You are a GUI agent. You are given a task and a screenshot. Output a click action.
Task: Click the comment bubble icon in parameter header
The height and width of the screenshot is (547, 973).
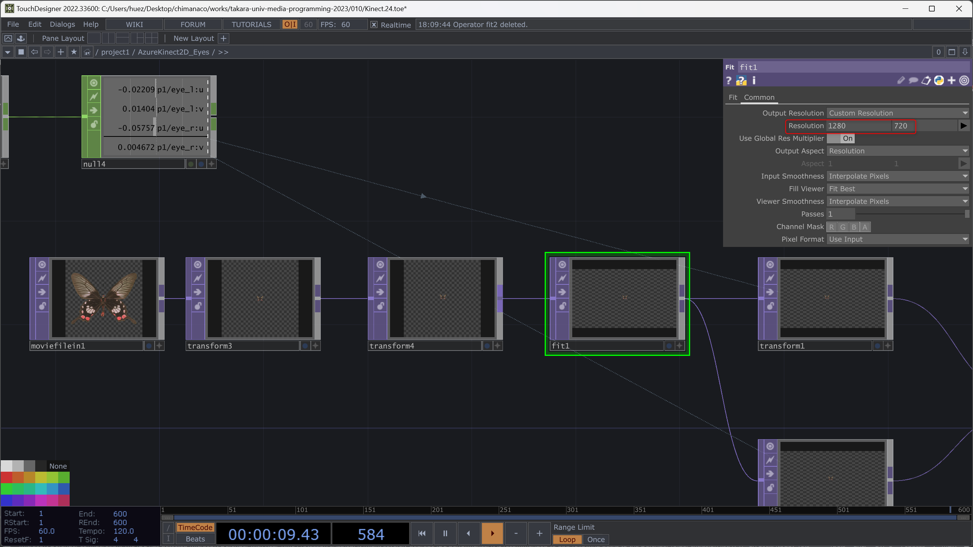pyautogui.click(x=913, y=81)
